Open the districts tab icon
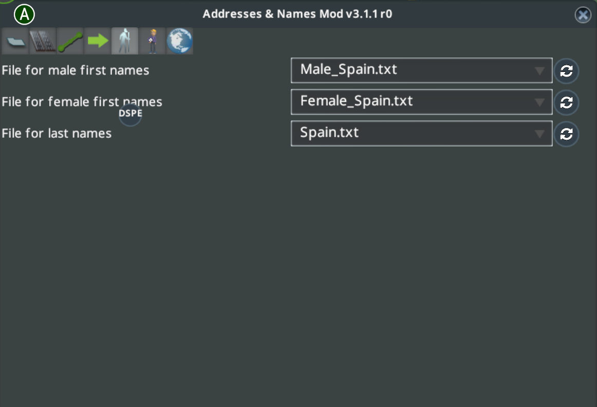The image size is (597, 407). [x=15, y=41]
